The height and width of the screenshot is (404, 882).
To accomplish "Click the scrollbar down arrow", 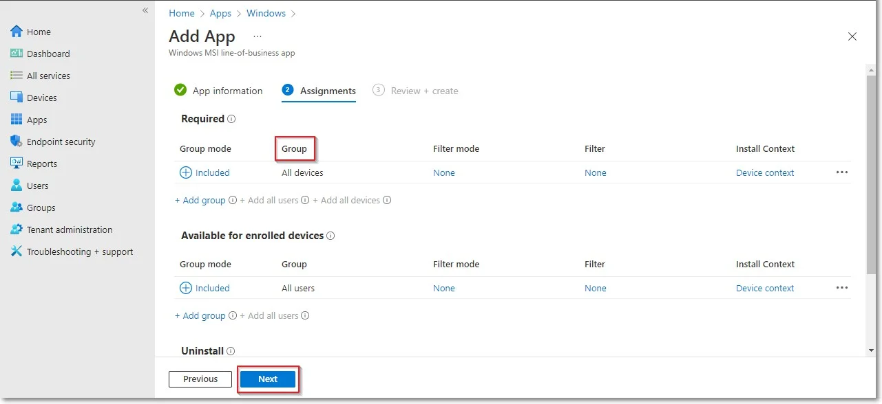I will pyautogui.click(x=871, y=350).
